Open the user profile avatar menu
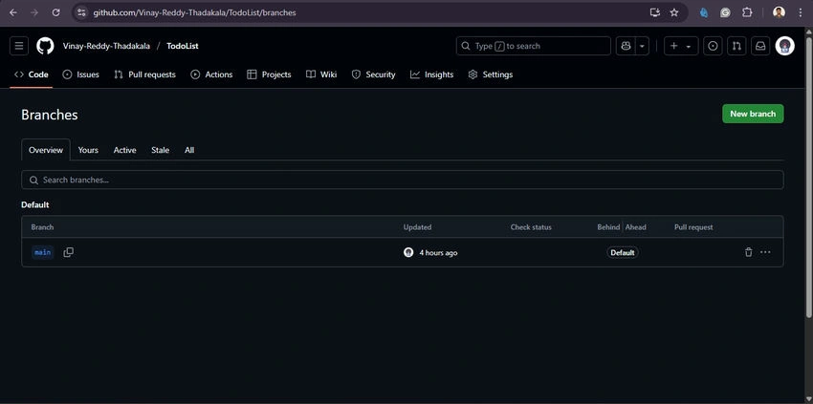Viewport: 813px width, 404px height. coord(784,46)
